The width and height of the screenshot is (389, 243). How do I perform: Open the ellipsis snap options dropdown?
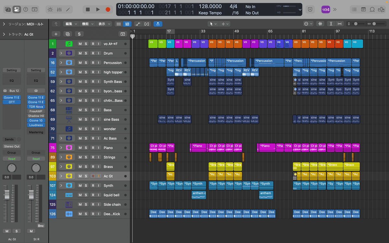[x=308, y=24]
